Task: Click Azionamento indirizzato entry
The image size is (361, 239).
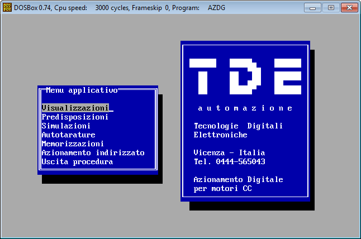Action: pos(93,152)
